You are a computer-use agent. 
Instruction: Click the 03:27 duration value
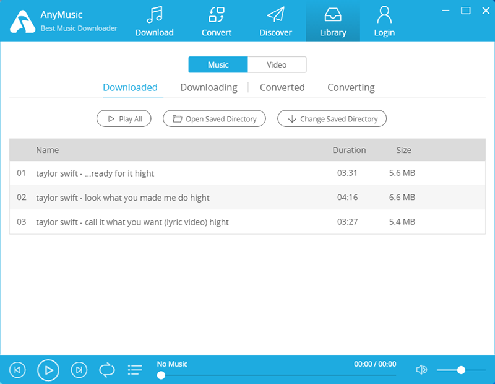[x=347, y=222]
